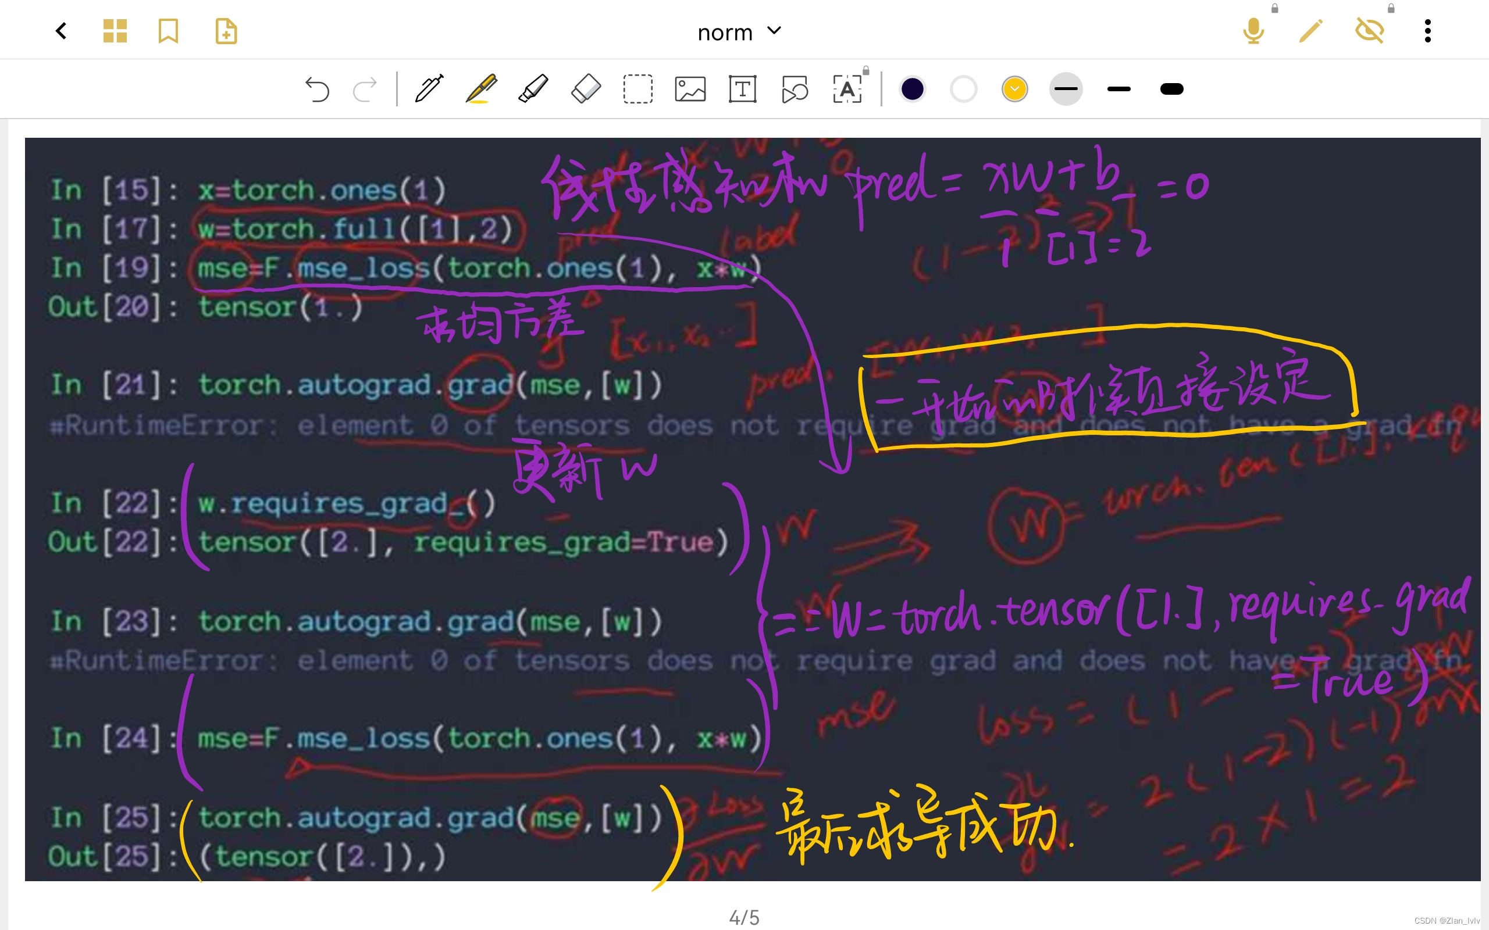The height and width of the screenshot is (930, 1489).
Task: Go back with the left chevron
Action: (x=61, y=31)
